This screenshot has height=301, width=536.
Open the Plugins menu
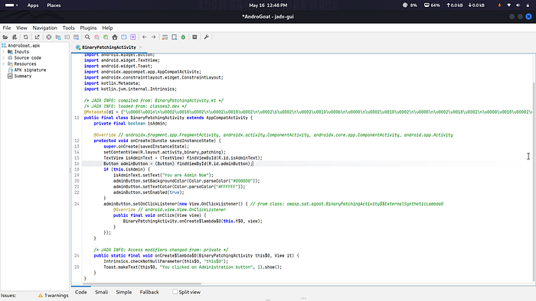point(88,28)
